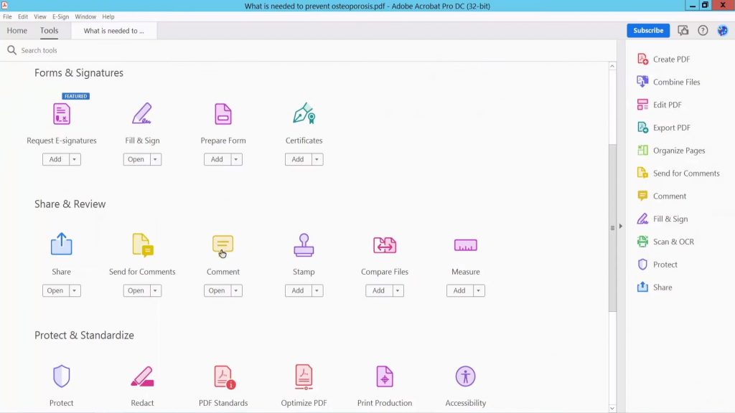This screenshot has width=735, height=413.
Task: Open Combine Files from the right panel
Action: (x=675, y=81)
